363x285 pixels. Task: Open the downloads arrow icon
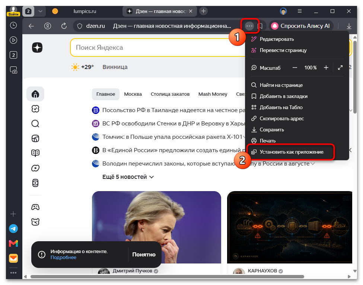(x=349, y=26)
